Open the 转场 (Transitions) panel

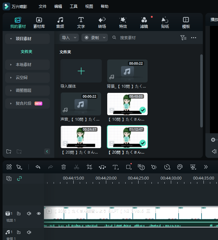102,22
